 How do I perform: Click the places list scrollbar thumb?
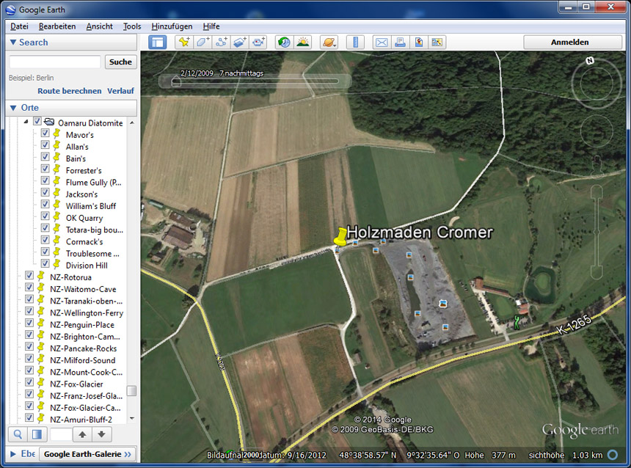point(131,391)
